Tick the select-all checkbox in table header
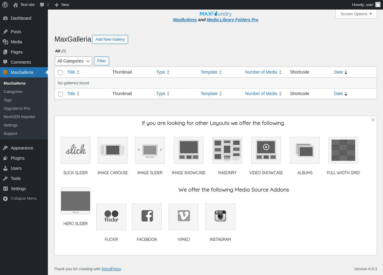 (60, 72)
